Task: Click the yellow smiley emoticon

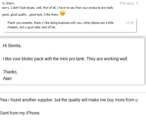Action: [63, 13]
